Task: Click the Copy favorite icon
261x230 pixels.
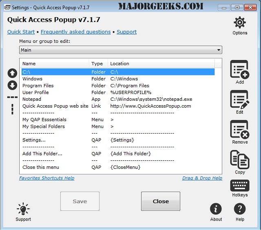Action: click(239, 159)
